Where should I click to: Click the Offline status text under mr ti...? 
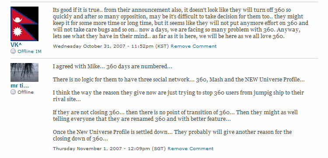coord(25,92)
